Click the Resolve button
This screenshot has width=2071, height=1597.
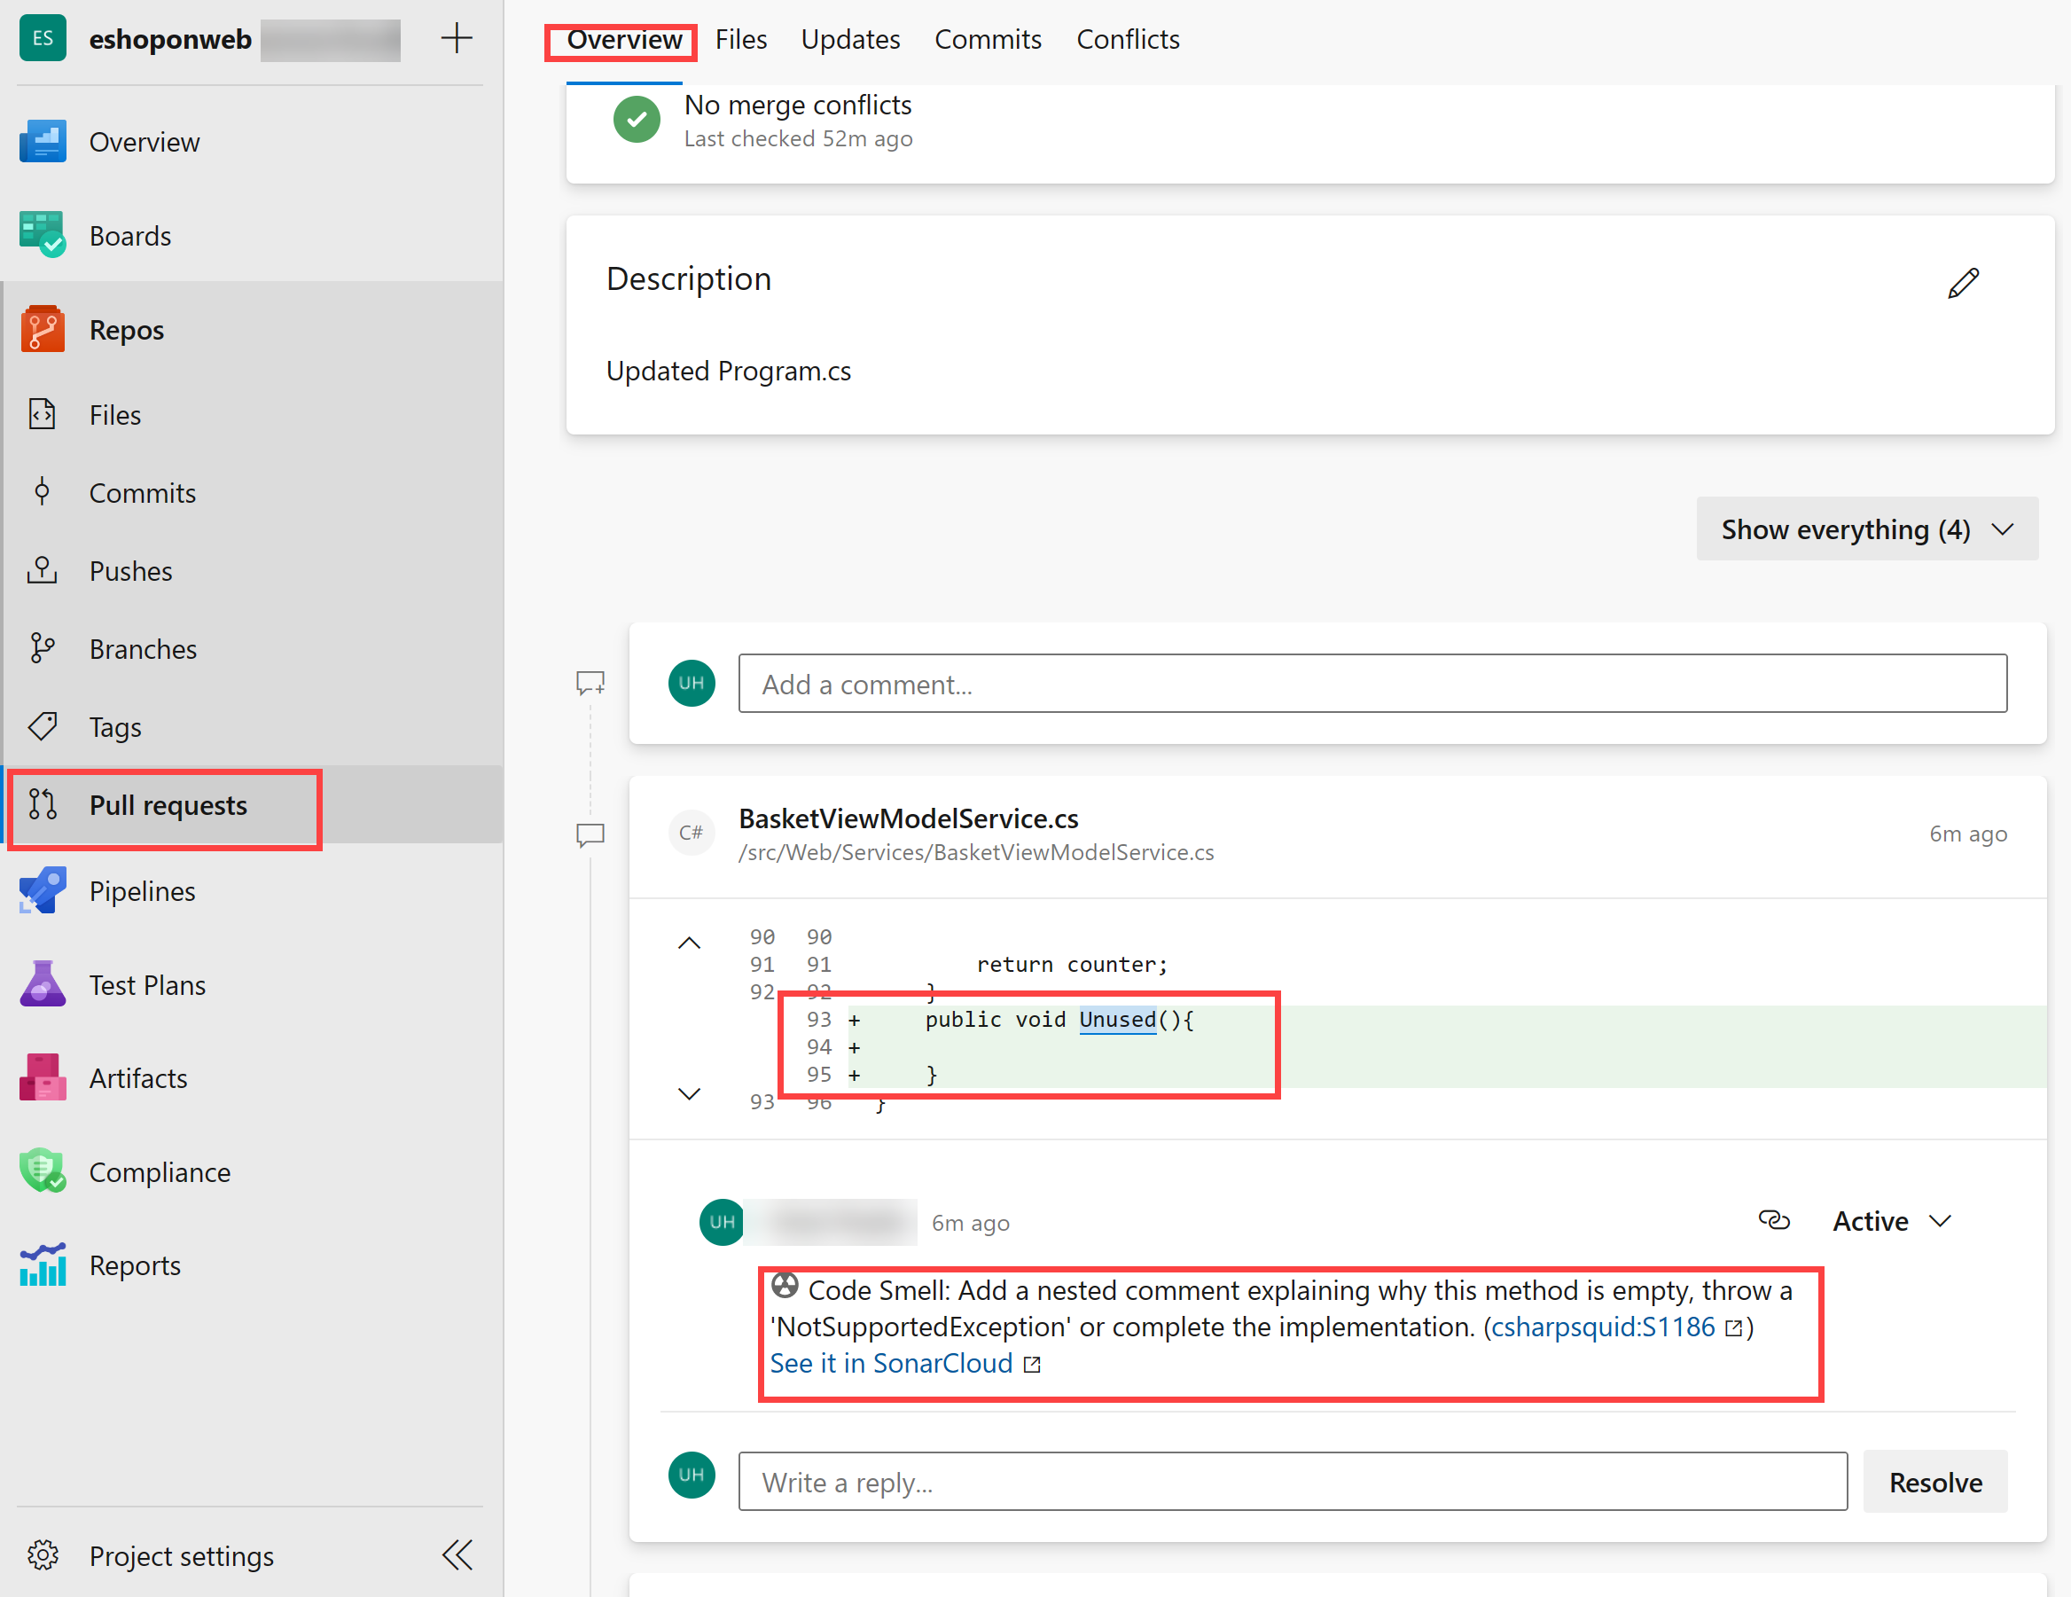point(1935,1483)
